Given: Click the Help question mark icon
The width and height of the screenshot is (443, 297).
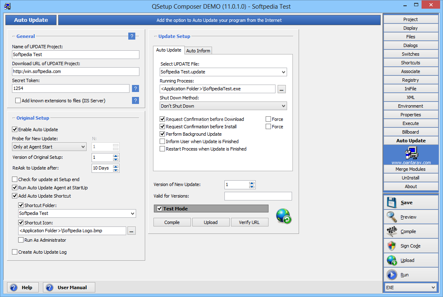Looking at the screenshot, I should (14, 288).
